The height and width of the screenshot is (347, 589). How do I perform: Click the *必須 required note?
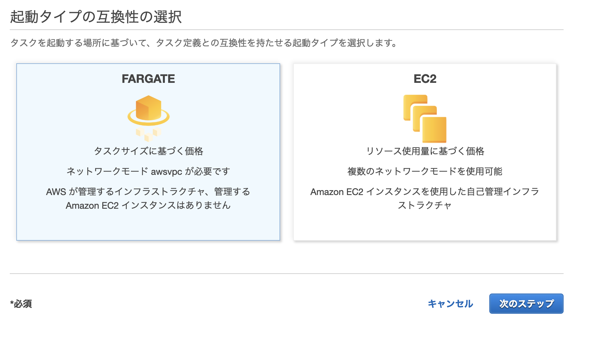(x=21, y=304)
